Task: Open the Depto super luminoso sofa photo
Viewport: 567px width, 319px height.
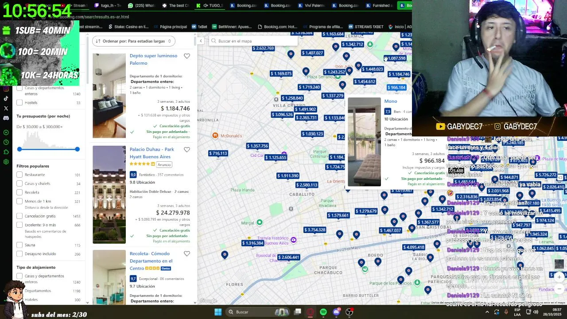Action: 109,96
